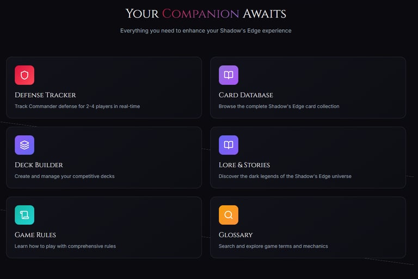The image size is (418, 279).
Task: Click "Learn how to play with comprehensive rules"
Action: 65,246
